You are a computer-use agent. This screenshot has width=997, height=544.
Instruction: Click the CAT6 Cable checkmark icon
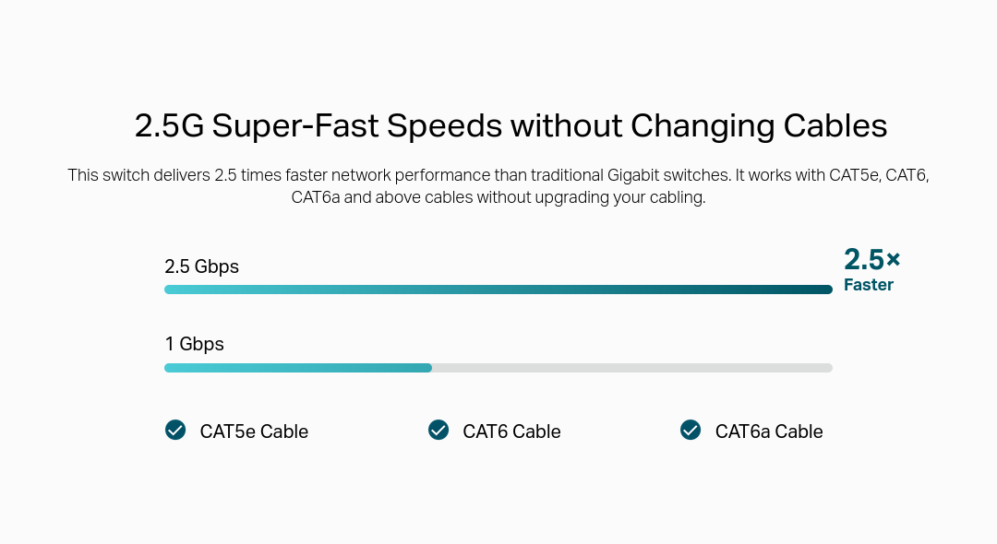[x=438, y=430]
